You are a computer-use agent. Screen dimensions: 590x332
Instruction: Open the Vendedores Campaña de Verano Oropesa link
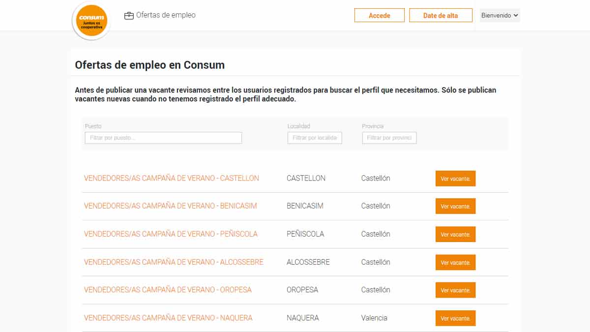tap(168, 290)
